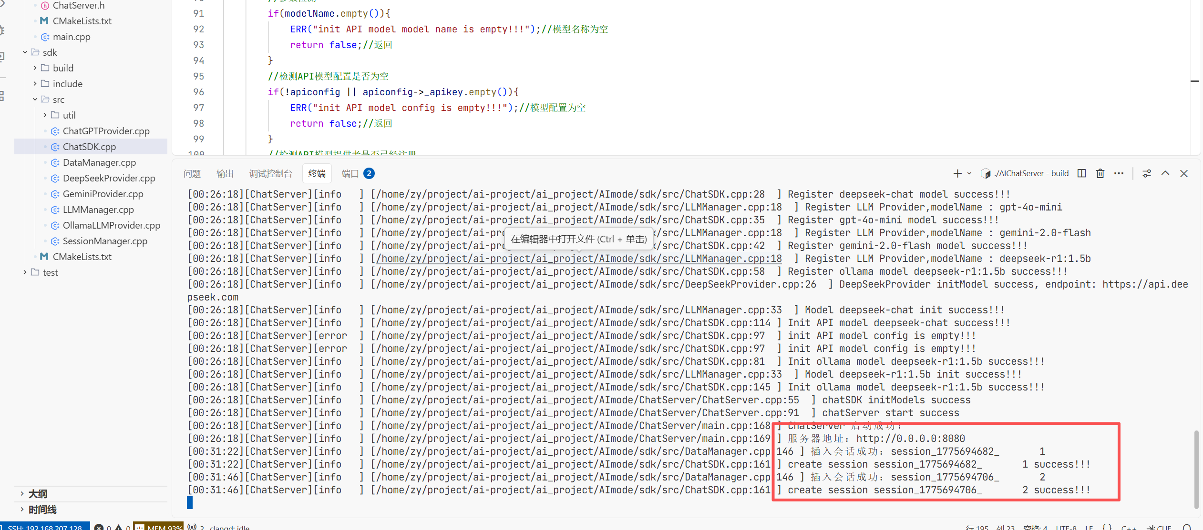Maximize the panel with the chevron-up icon
Image resolution: width=1203 pixels, height=530 pixels.
coord(1165,173)
